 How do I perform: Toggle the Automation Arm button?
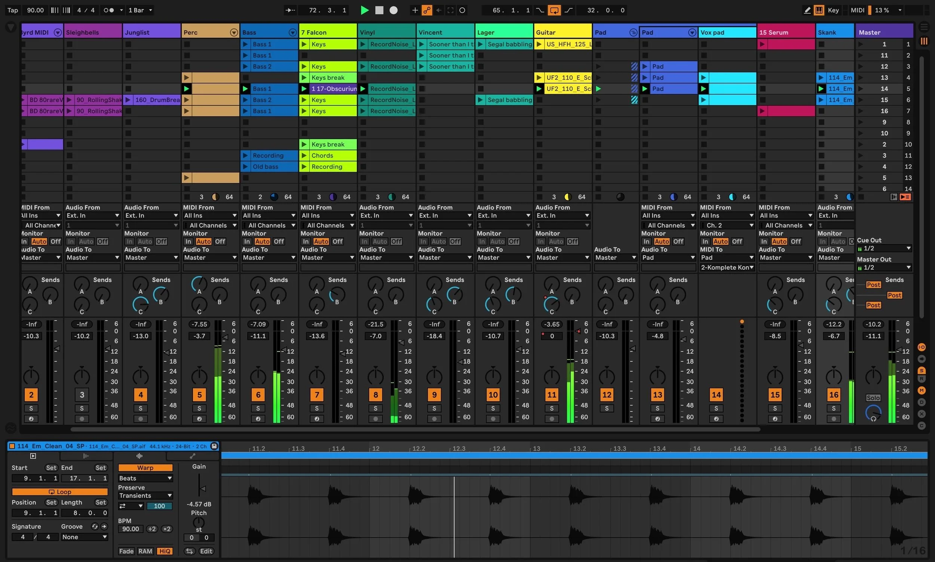pos(427,10)
